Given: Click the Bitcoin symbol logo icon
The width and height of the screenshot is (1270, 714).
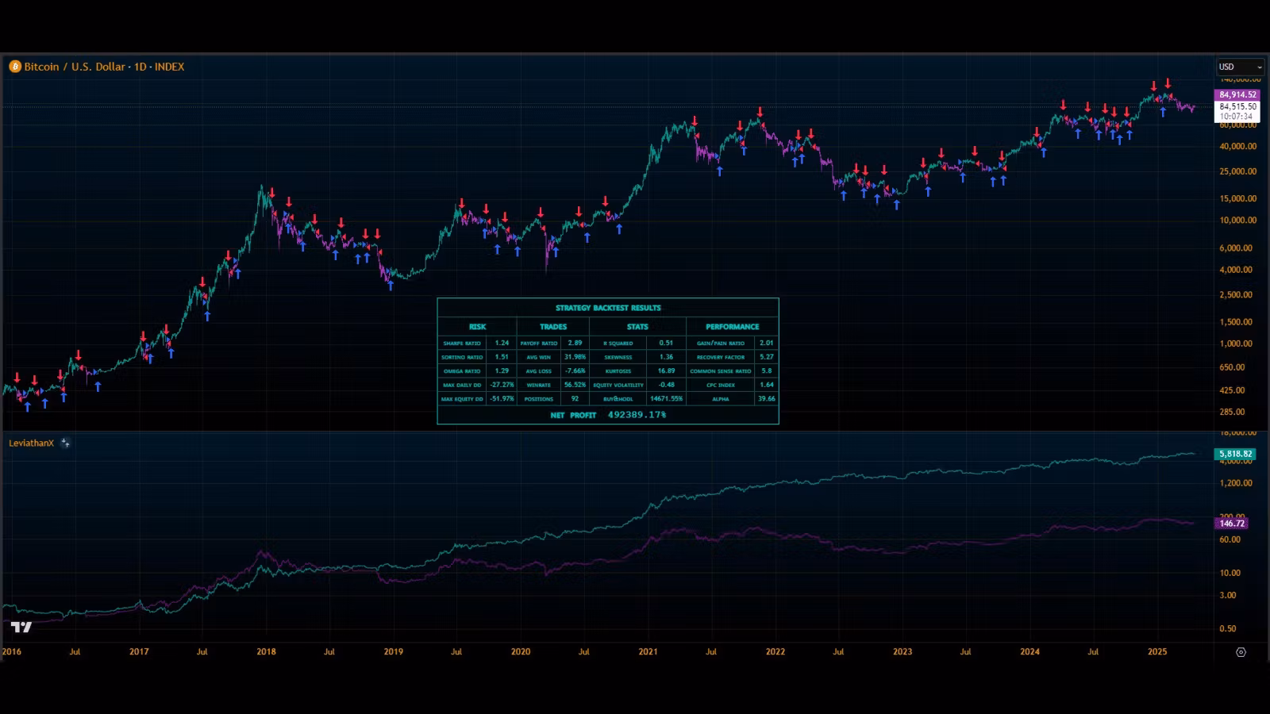Looking at the screenshot, I should click(x=14, y=67).
